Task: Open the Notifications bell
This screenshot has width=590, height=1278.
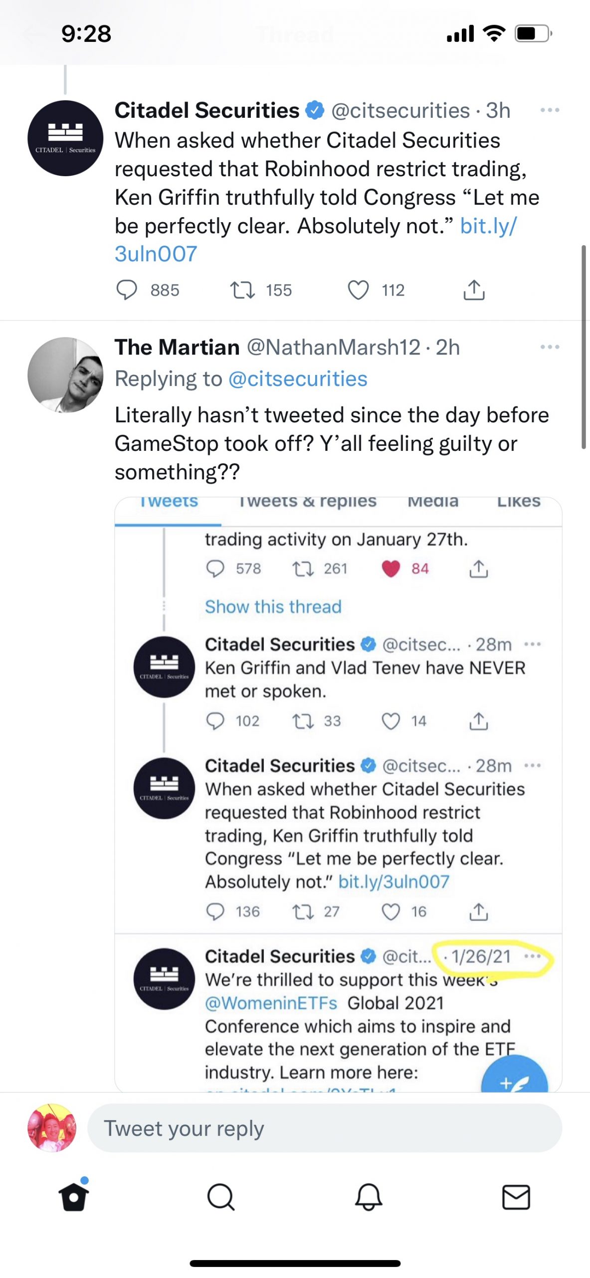Action: click(368, 1198)
